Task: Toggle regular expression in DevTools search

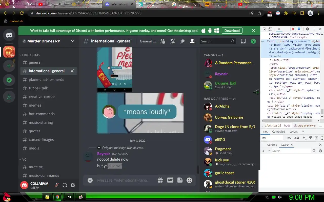Action: [x=269, y=151]
